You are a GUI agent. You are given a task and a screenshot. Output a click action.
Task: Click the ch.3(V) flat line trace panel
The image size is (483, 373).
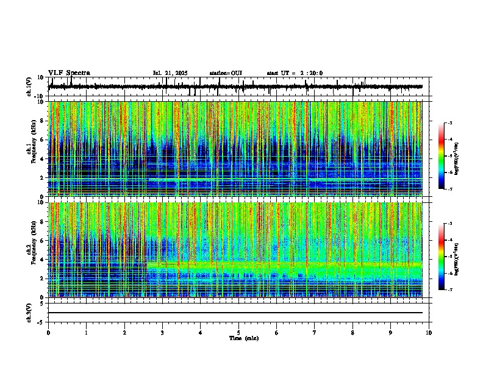point(238,313)
